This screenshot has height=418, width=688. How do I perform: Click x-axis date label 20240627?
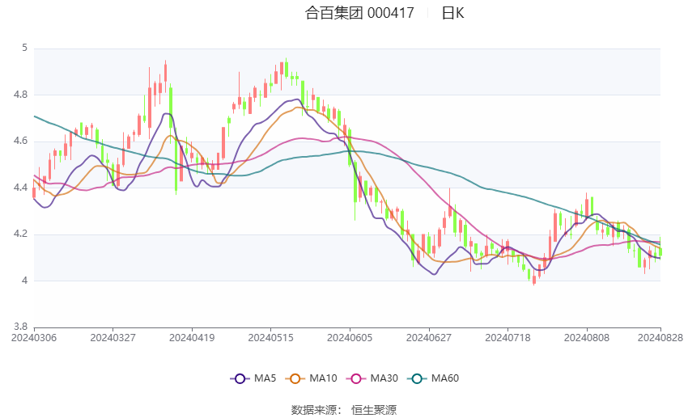429,338
